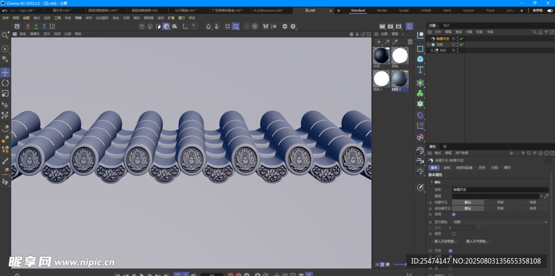Select the Move tool in left toolbar
This screenshot has height=276, width=555.
coord(5,73)
